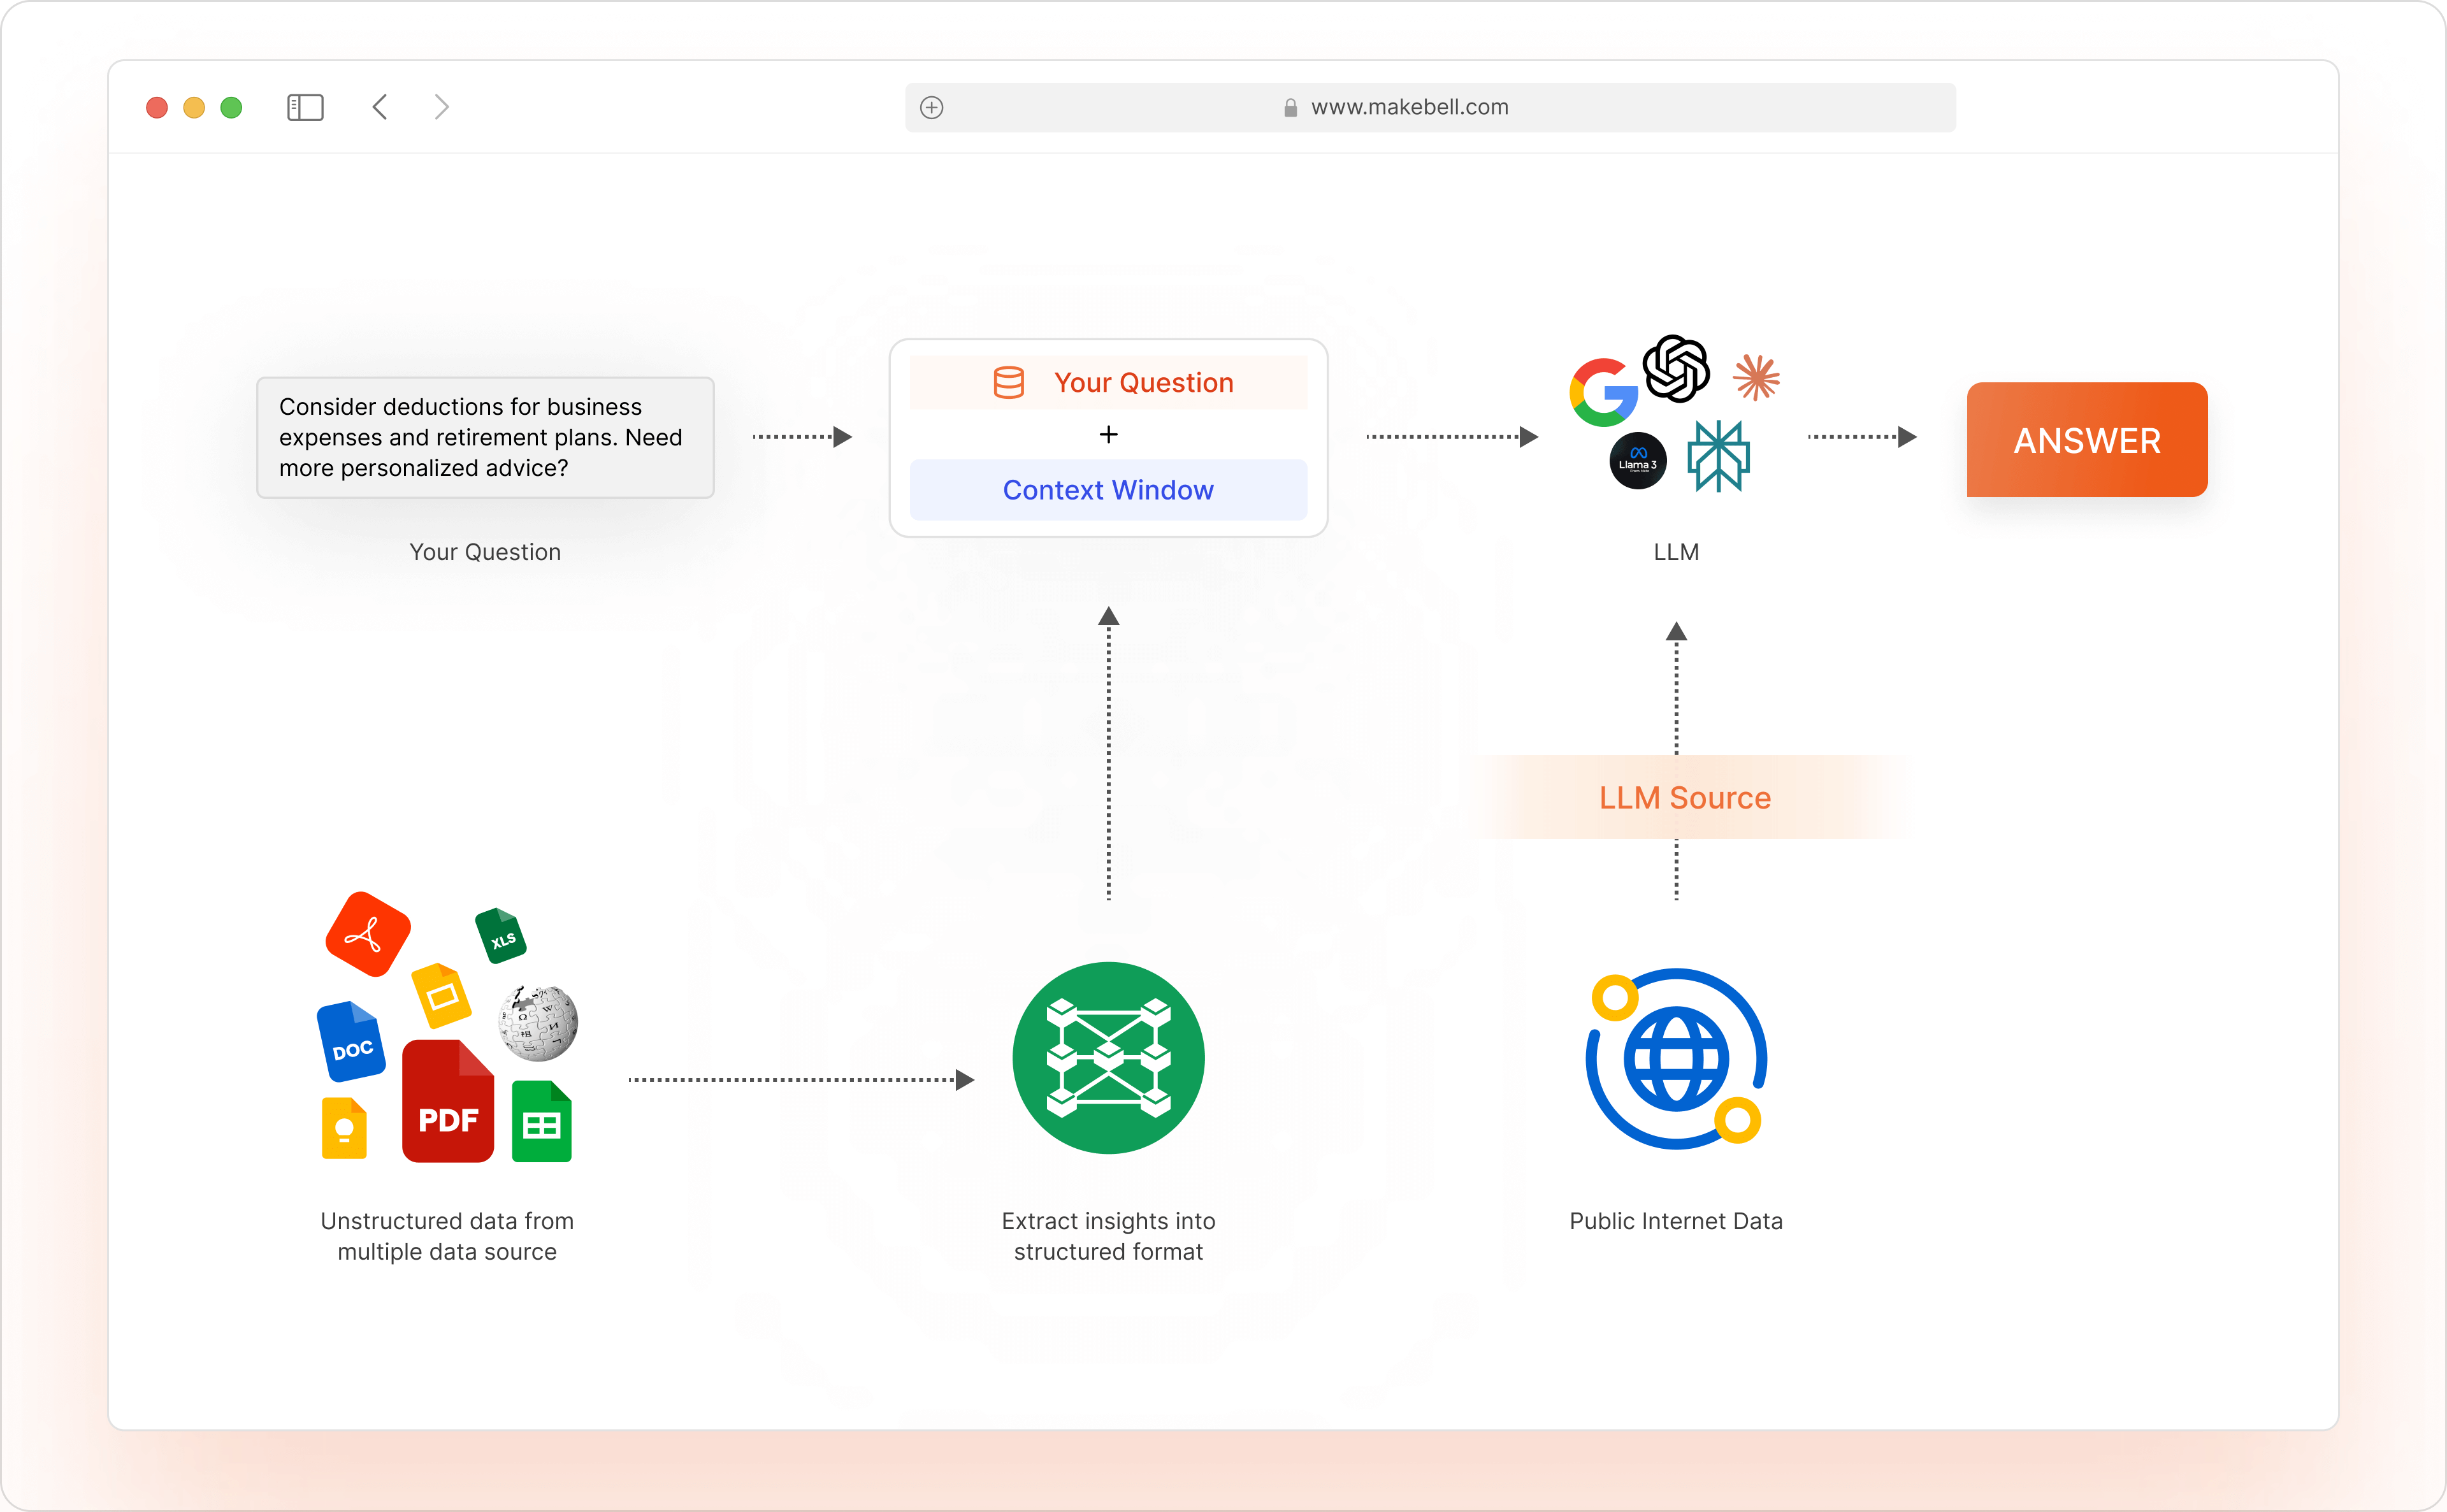Toggle the browser sidebar panel
This screenshot has height=1512, width=2447.
[305, 107]
